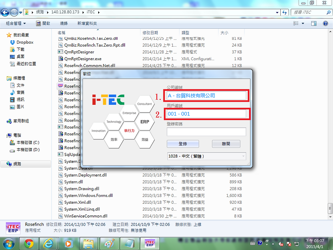
Task: Open the 1028 - 中文 language dropdown
Action: pos(207,156)
